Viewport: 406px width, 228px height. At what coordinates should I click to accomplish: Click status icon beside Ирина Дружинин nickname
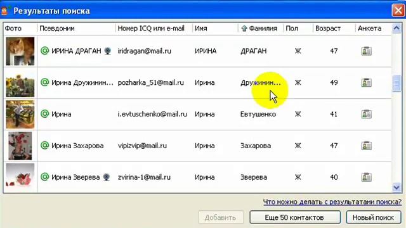45,82
